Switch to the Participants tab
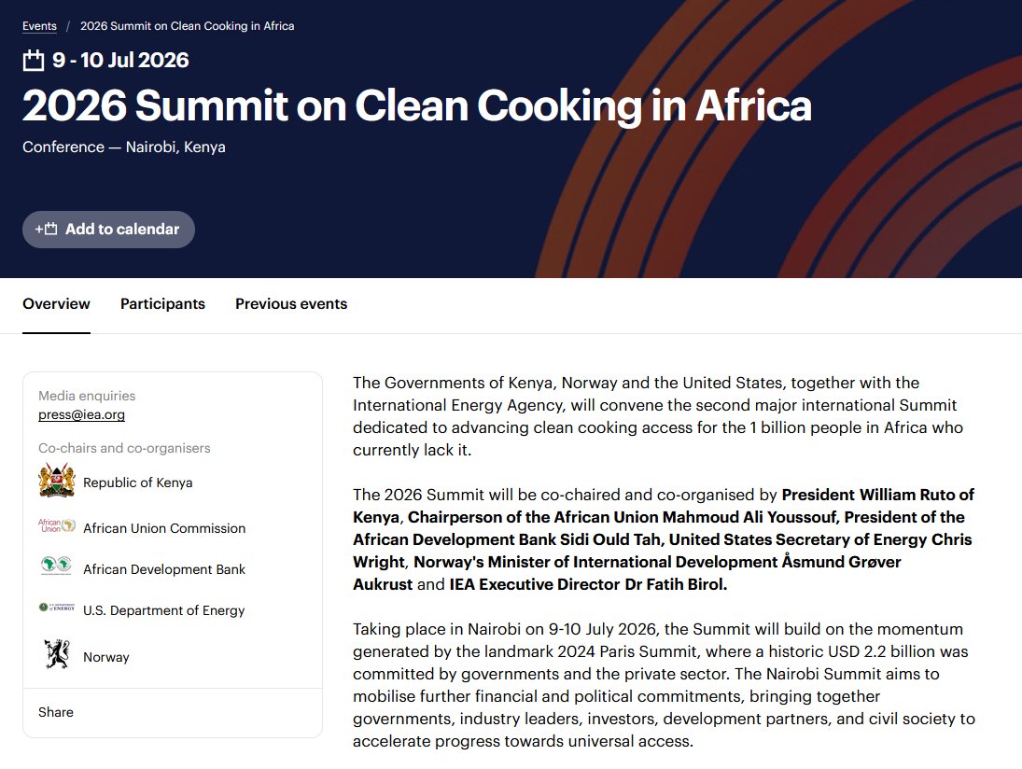This screenshot has width=1022, height=769. (162, 303)
